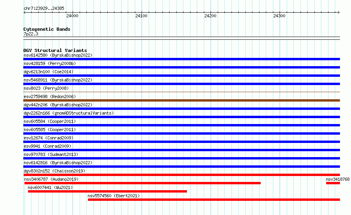Click the 24100 ruler tick label

pyautogui.click(x=141, y=16)
